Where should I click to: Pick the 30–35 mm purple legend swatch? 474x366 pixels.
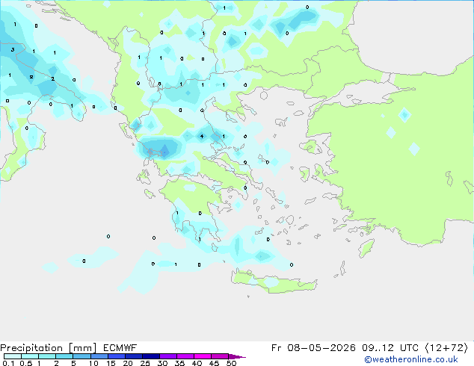168,356
